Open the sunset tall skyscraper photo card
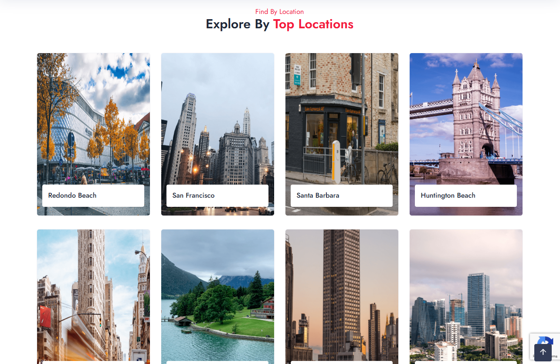560x364 pixels. tap(342, 296)
